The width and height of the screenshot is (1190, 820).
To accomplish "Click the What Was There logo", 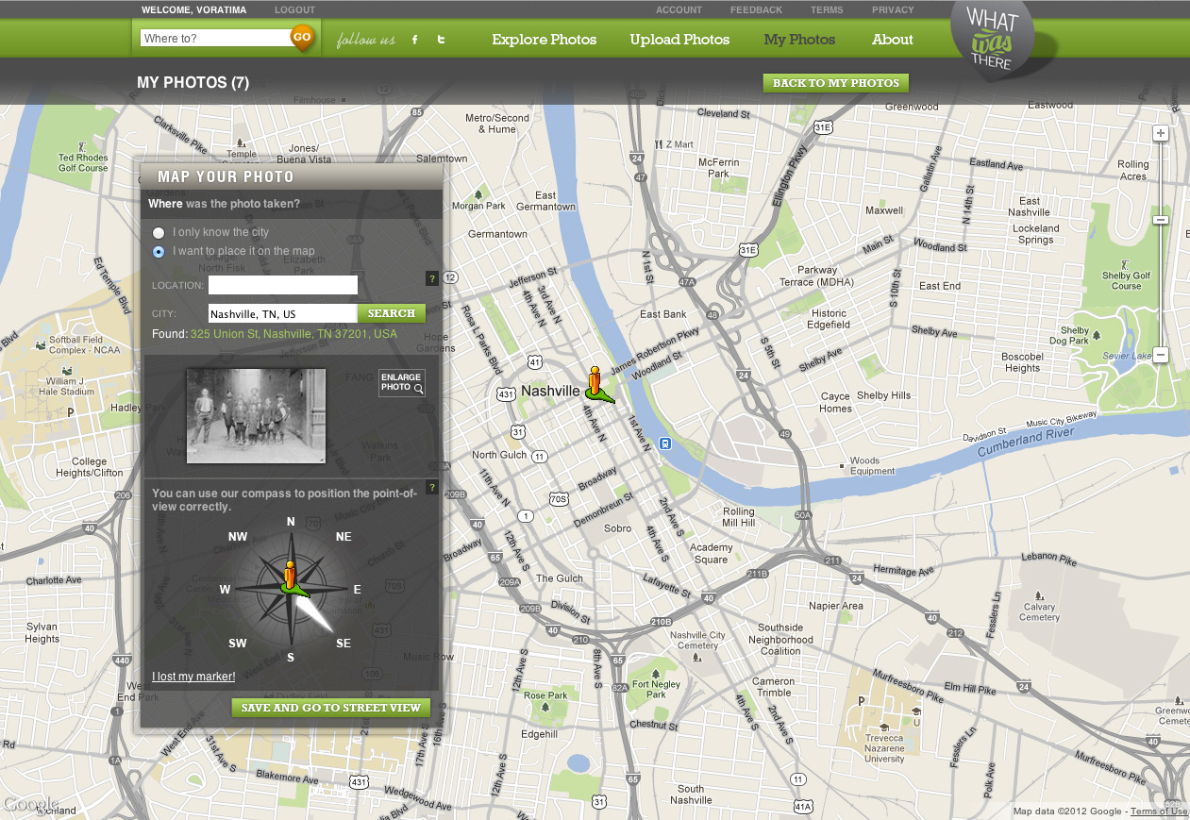I will pyautogui.click(x=993, y=40).
